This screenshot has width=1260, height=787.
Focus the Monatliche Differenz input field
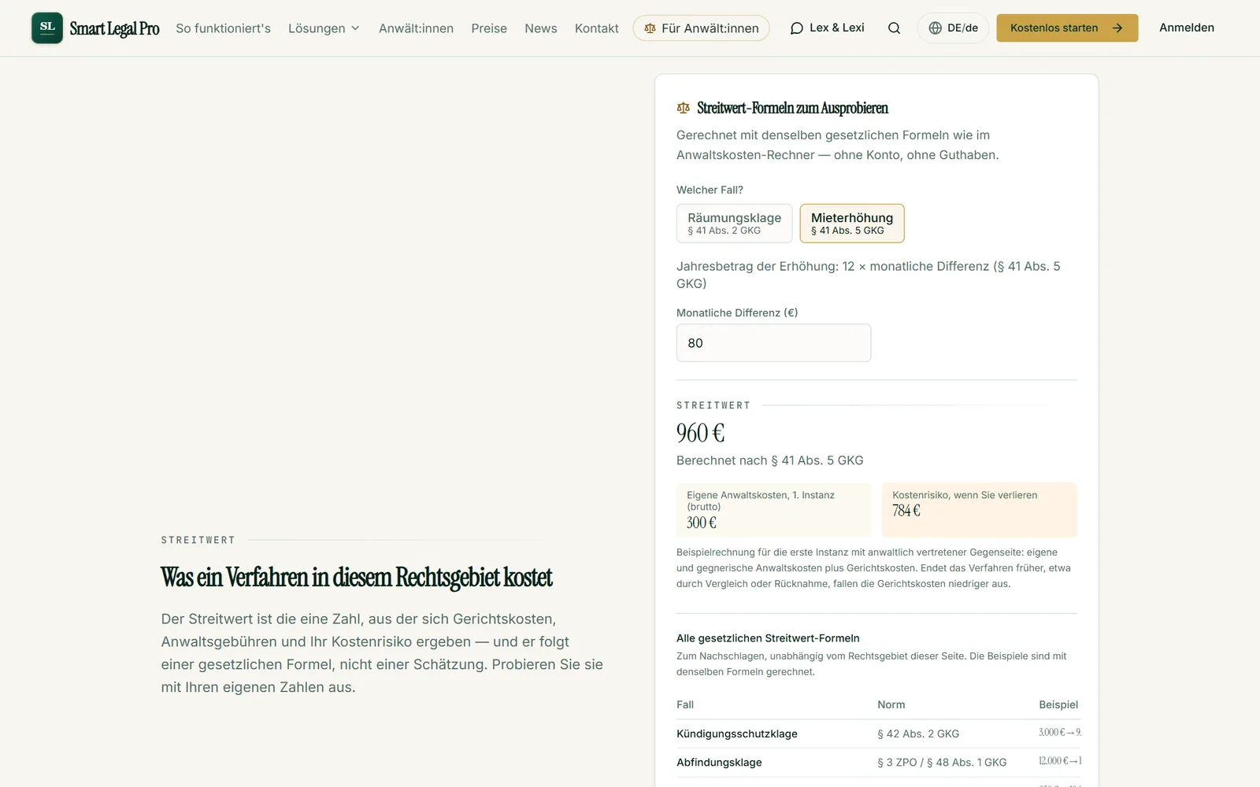pos(773,343)
